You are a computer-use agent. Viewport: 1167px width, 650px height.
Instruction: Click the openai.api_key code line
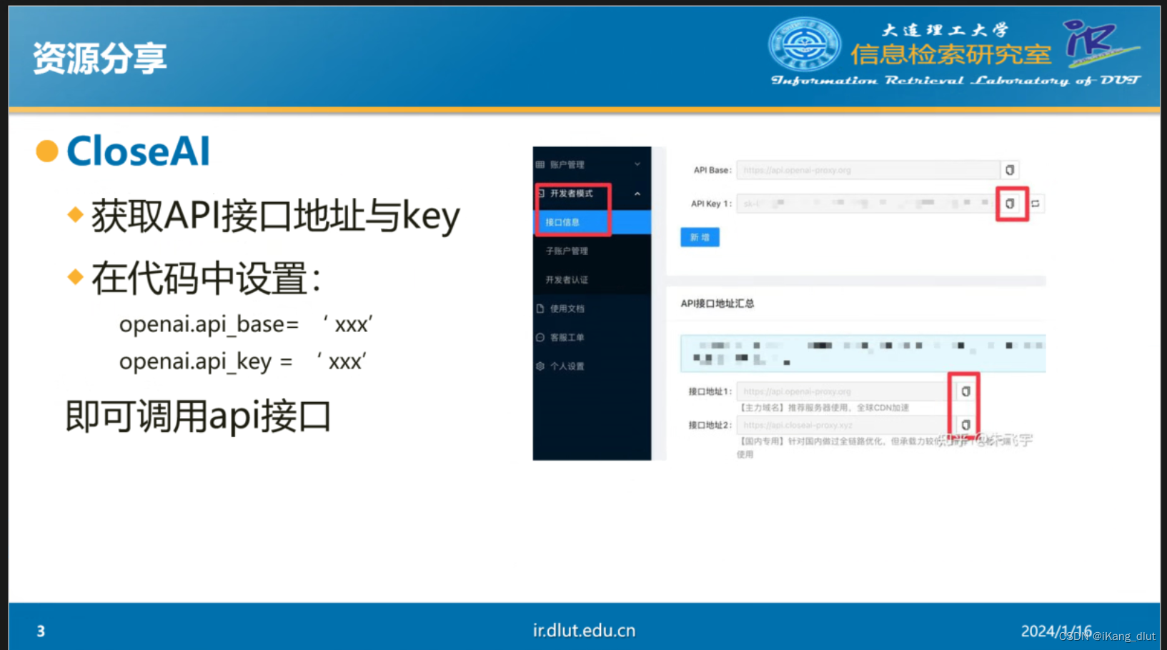243,361
